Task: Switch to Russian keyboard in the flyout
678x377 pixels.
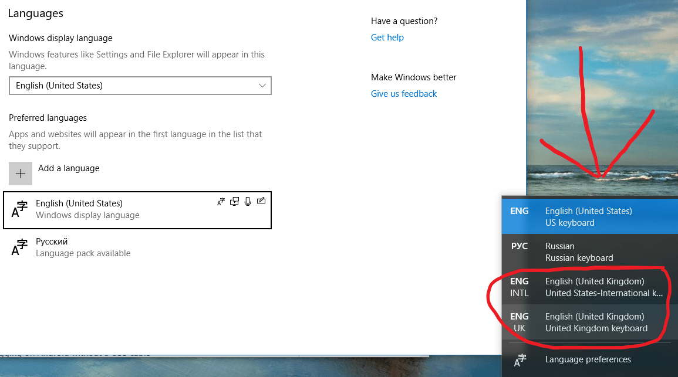Action: (x=587, y=252)
